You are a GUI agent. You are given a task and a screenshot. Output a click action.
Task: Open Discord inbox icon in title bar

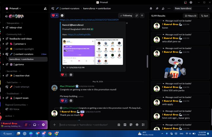coord(185,2)
